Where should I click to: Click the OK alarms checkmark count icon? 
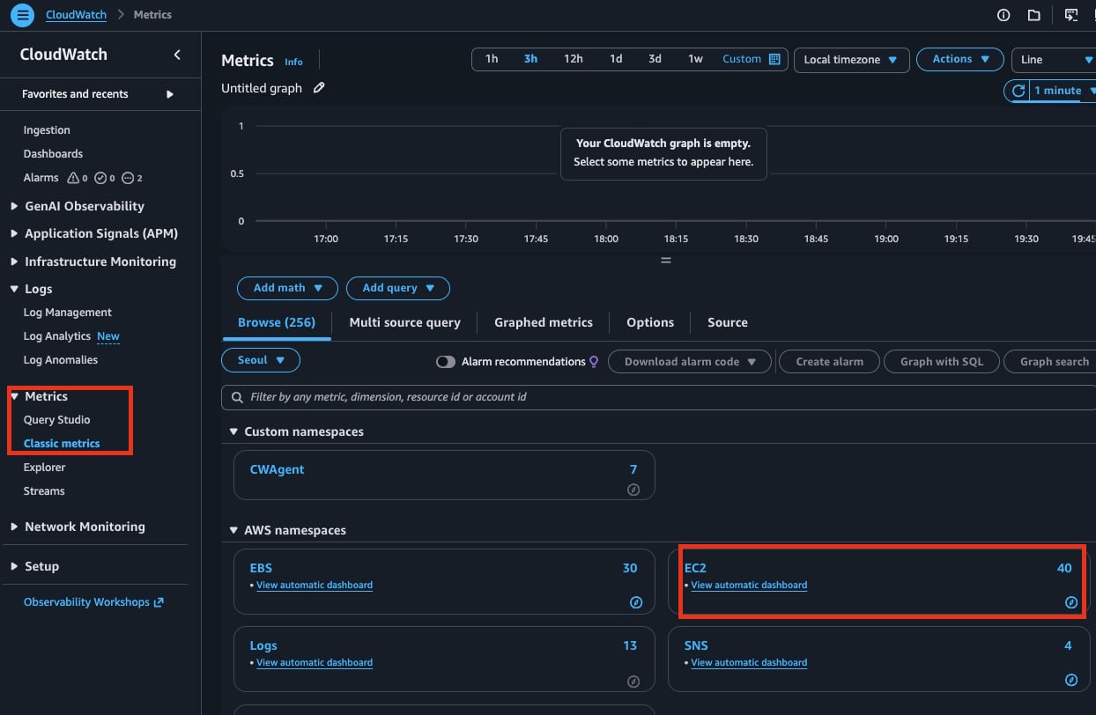click(100, 178)
